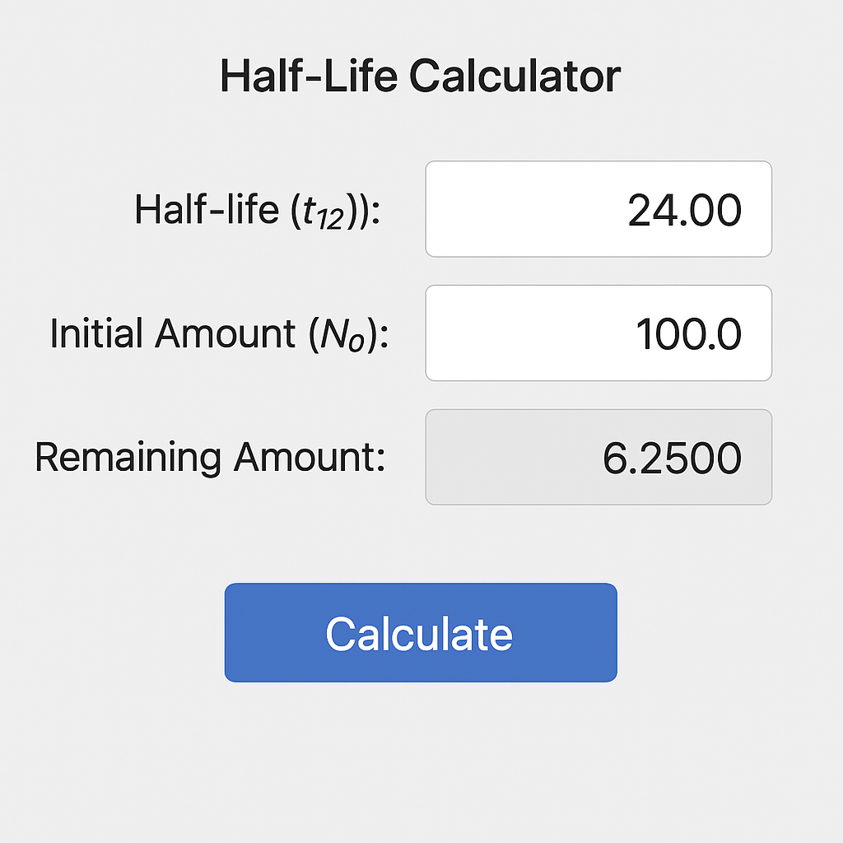Click the Initial Amount (N0) label
843x843 pixels.
point(219,334)
